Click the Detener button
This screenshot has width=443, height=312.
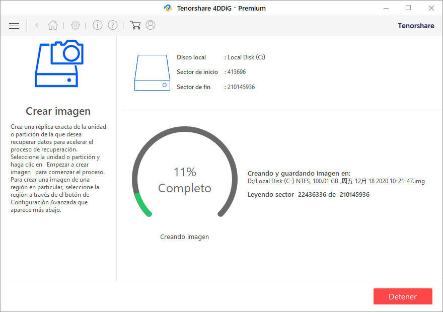click(403, 296)
